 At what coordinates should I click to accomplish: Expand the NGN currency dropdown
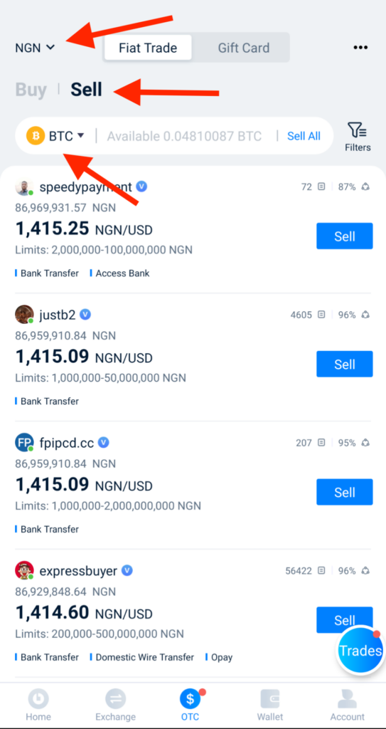(x=36, y=48)
